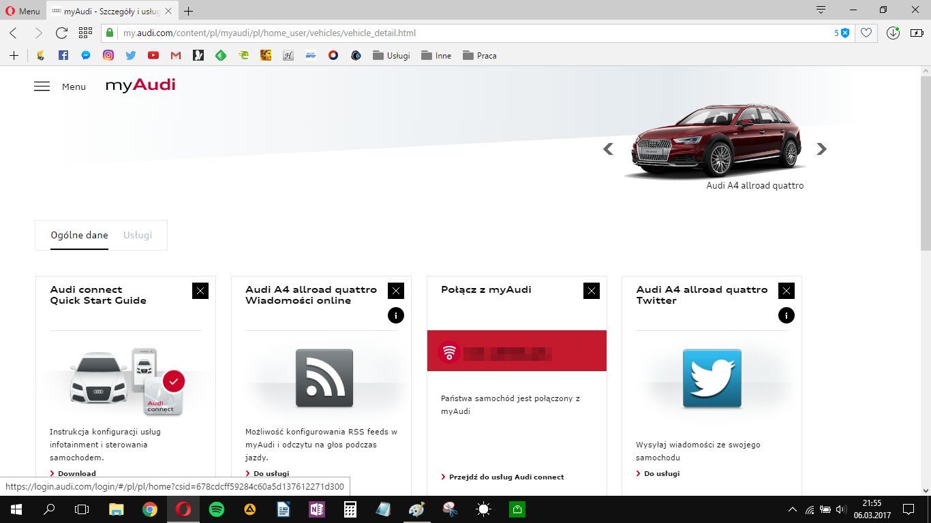Click the myAudi logo

pos(140,85)
